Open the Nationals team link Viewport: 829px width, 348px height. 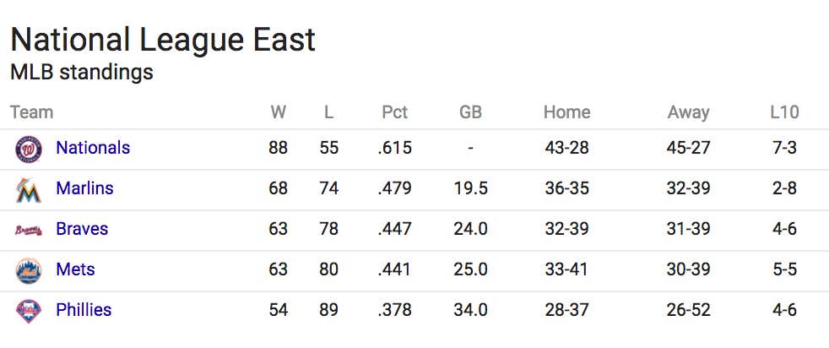pos(93,148)
